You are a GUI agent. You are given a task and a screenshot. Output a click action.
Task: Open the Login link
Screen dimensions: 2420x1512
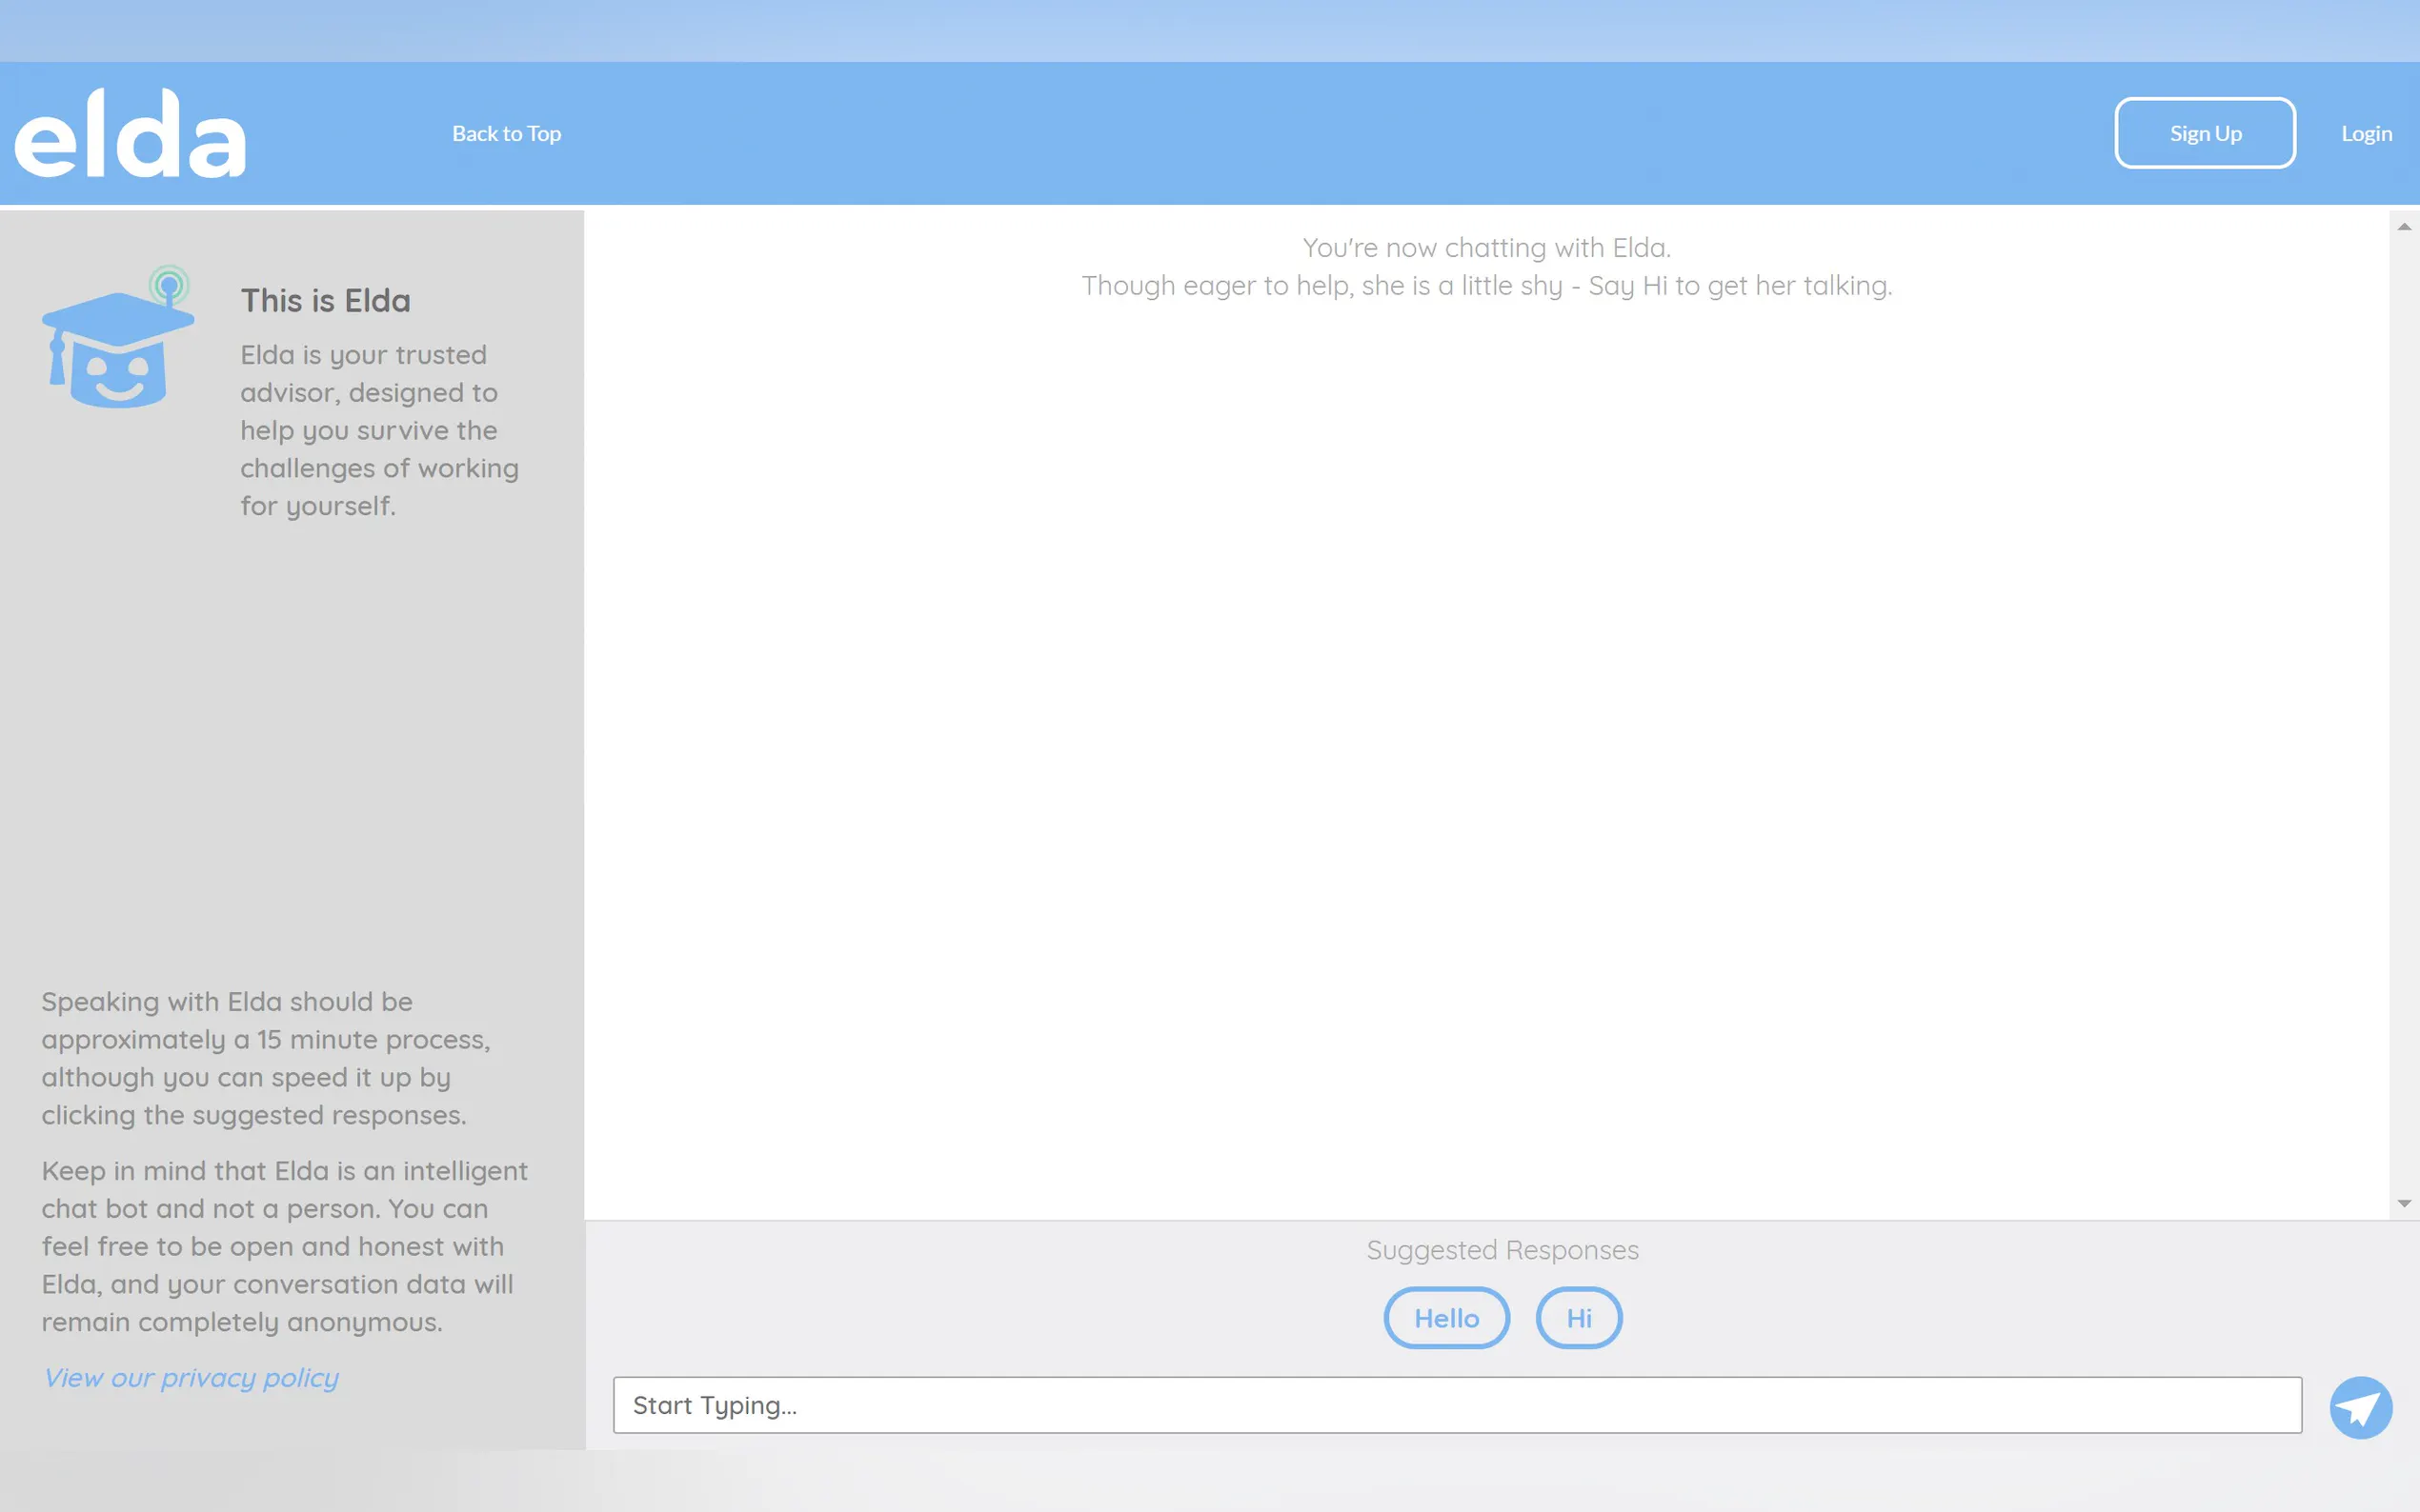(2366, 134)
